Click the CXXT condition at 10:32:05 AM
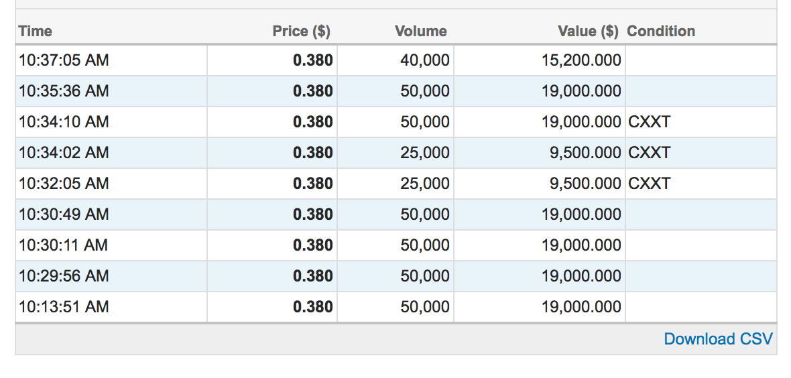 click(x=650, y=183)
